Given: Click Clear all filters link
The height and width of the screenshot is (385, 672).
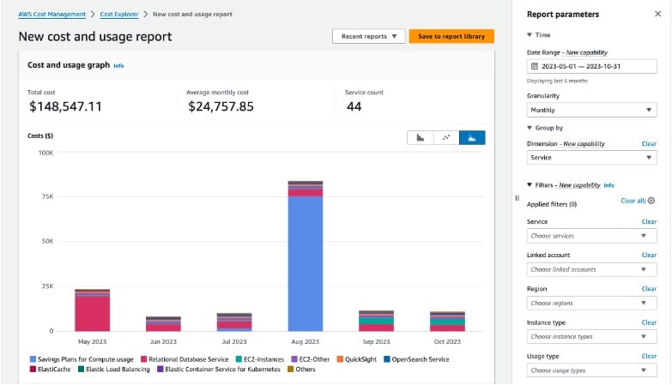Looking at the screenshot, I should pyautogui.click(x=633, y=201).
